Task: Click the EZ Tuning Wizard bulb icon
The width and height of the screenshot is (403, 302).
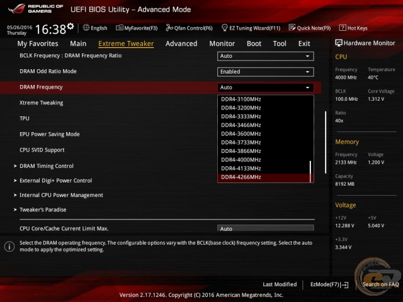Action: [x=224, y=28]
